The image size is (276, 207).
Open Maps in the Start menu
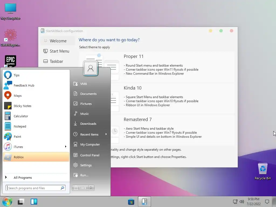pyautogui.click(x=36, y=96)
